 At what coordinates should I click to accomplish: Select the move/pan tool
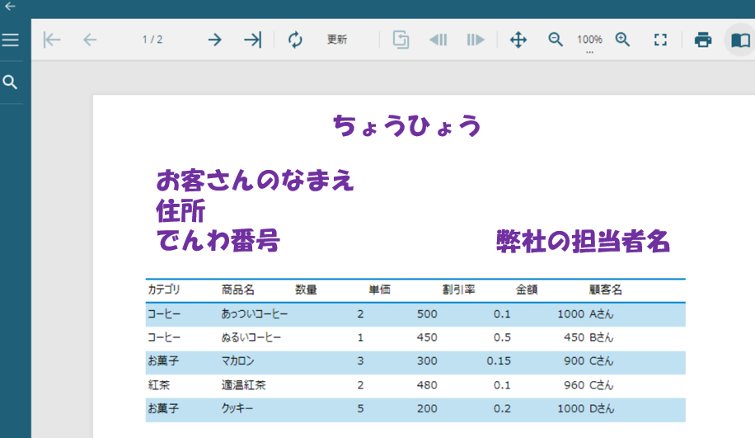pyautogui.click(x=518, y=40)
